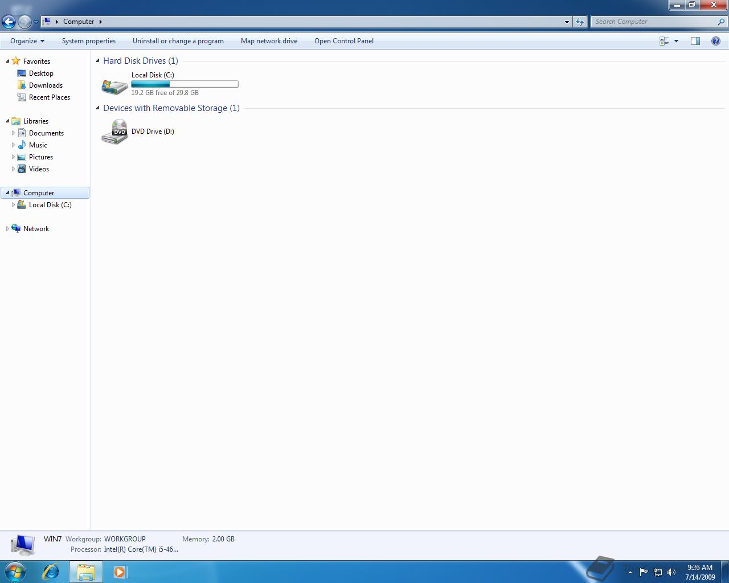Click the Local Disk (C:) space usage bar
The height and width of the screenshot is (583, 729).
pyautogui.click(x=185, y=84)
